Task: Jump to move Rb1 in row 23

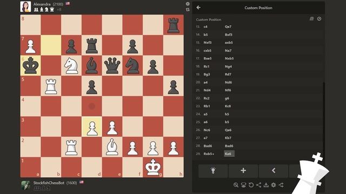Action: 207,106
